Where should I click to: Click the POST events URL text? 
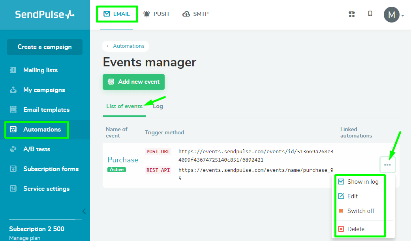pyautogui.click(x=256, y=156)
